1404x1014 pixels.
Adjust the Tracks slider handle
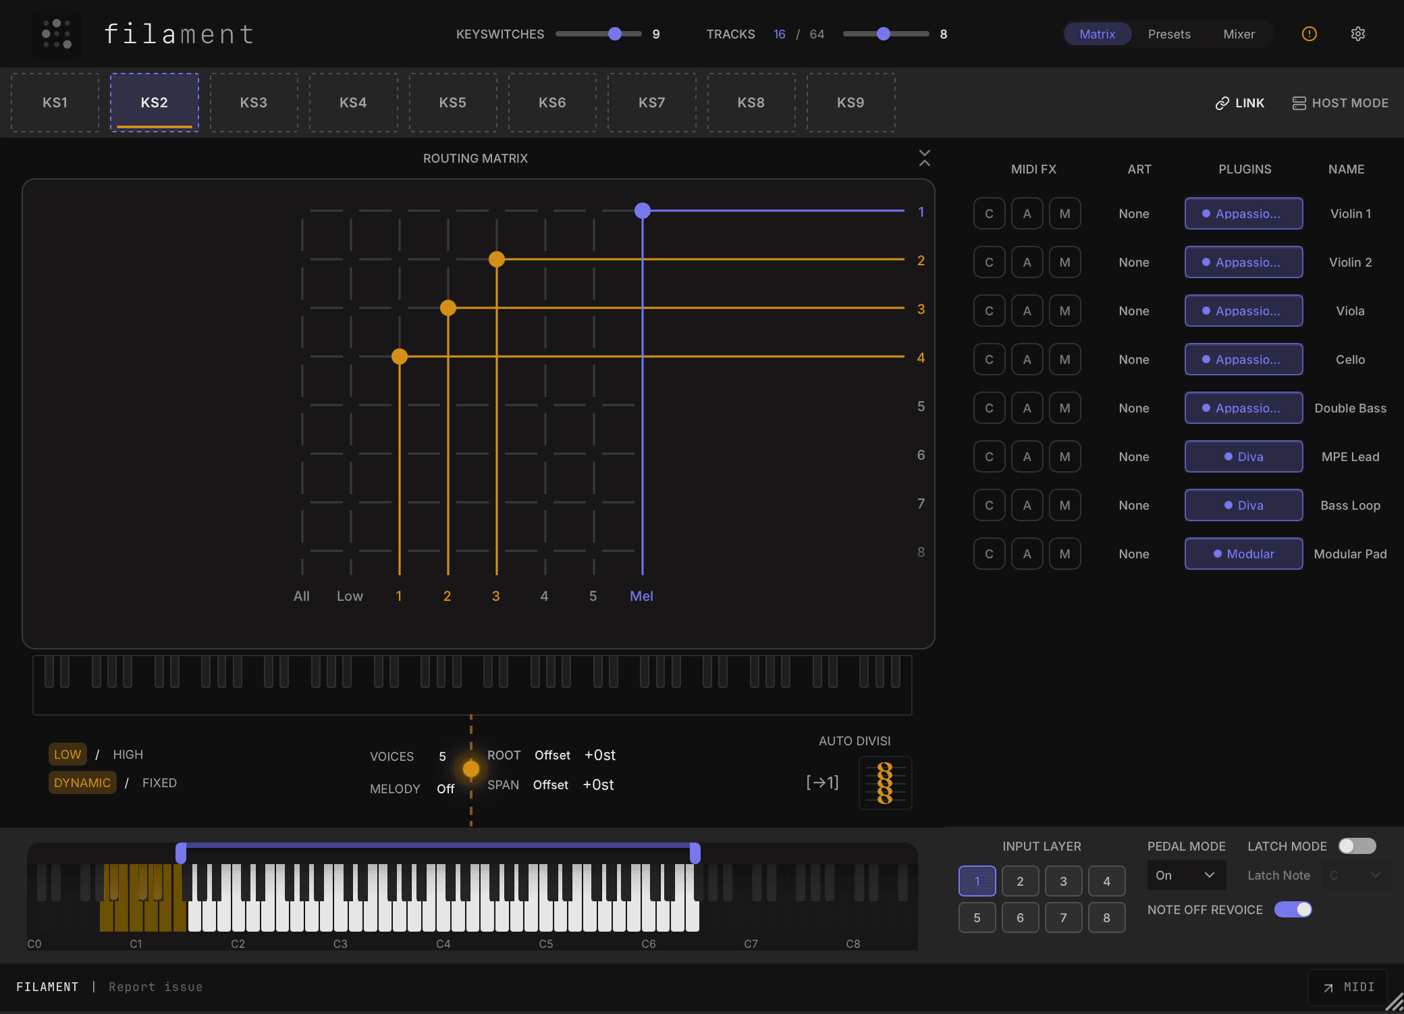pos(883,34)
